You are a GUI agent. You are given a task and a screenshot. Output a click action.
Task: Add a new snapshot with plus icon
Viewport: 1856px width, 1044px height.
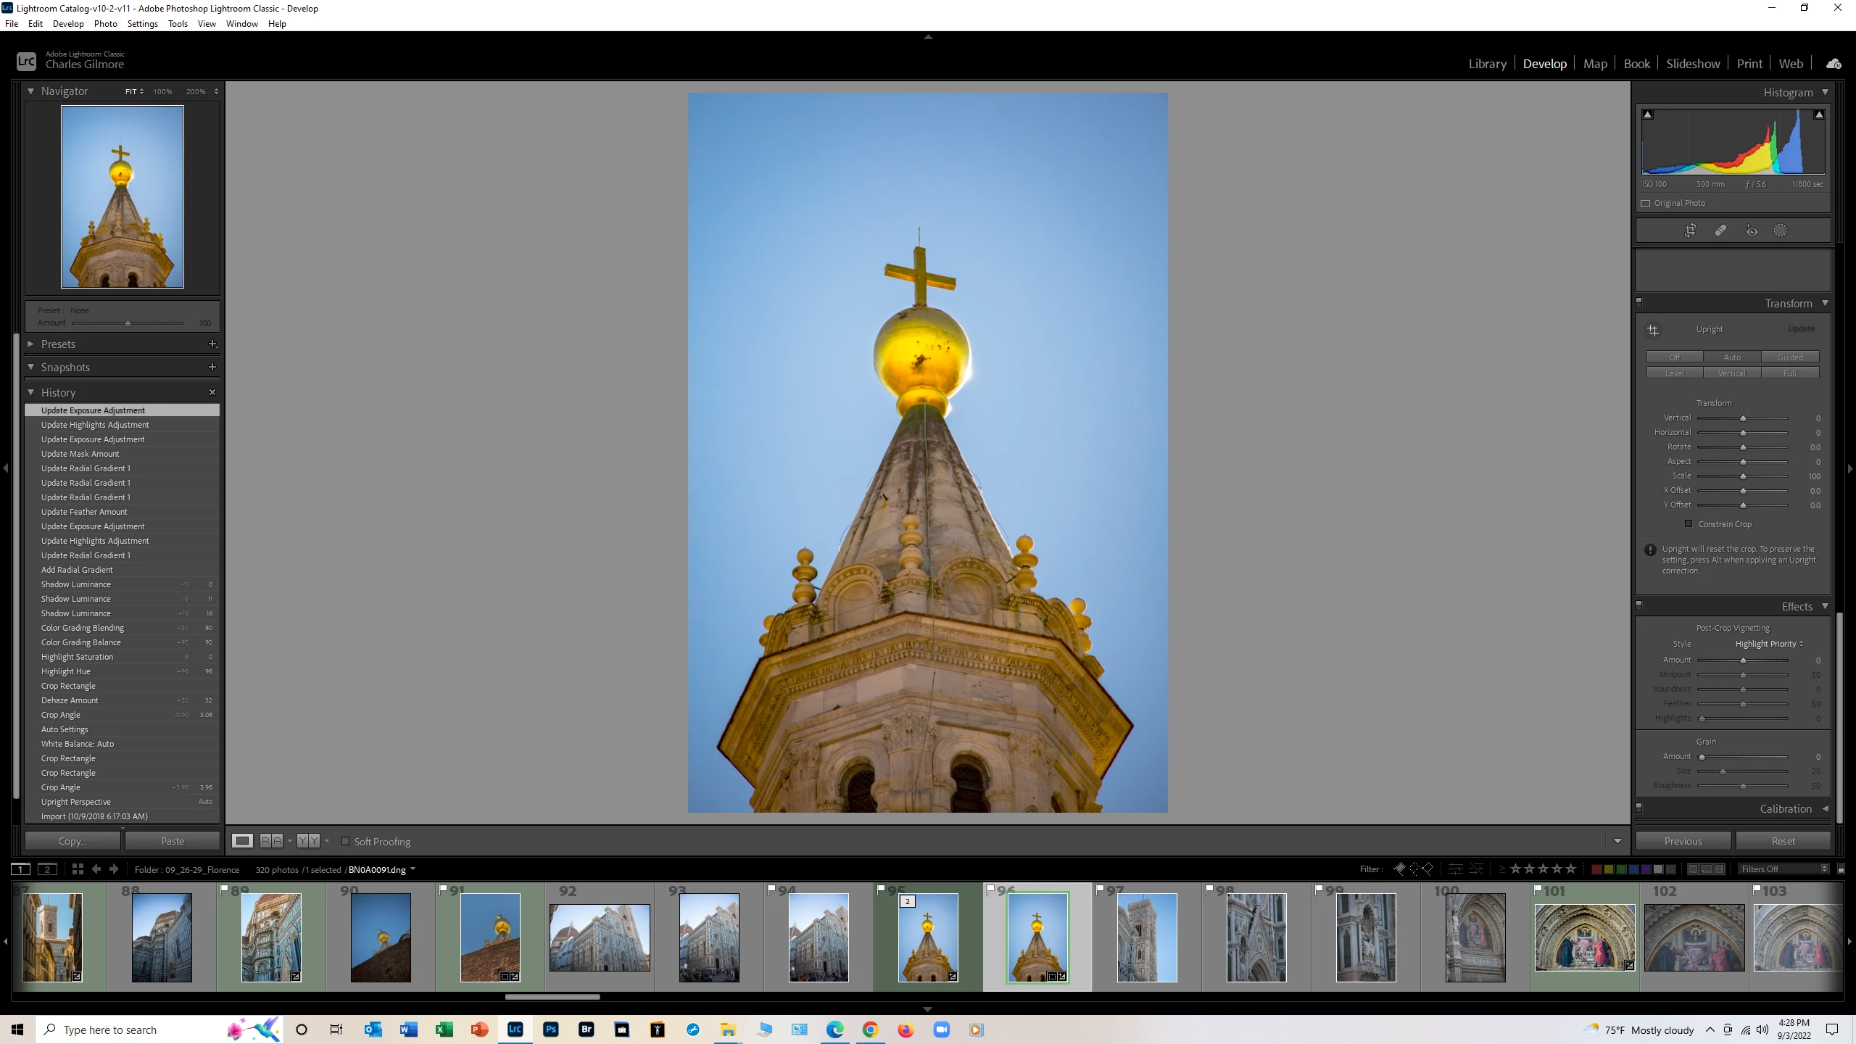point(212,367)
